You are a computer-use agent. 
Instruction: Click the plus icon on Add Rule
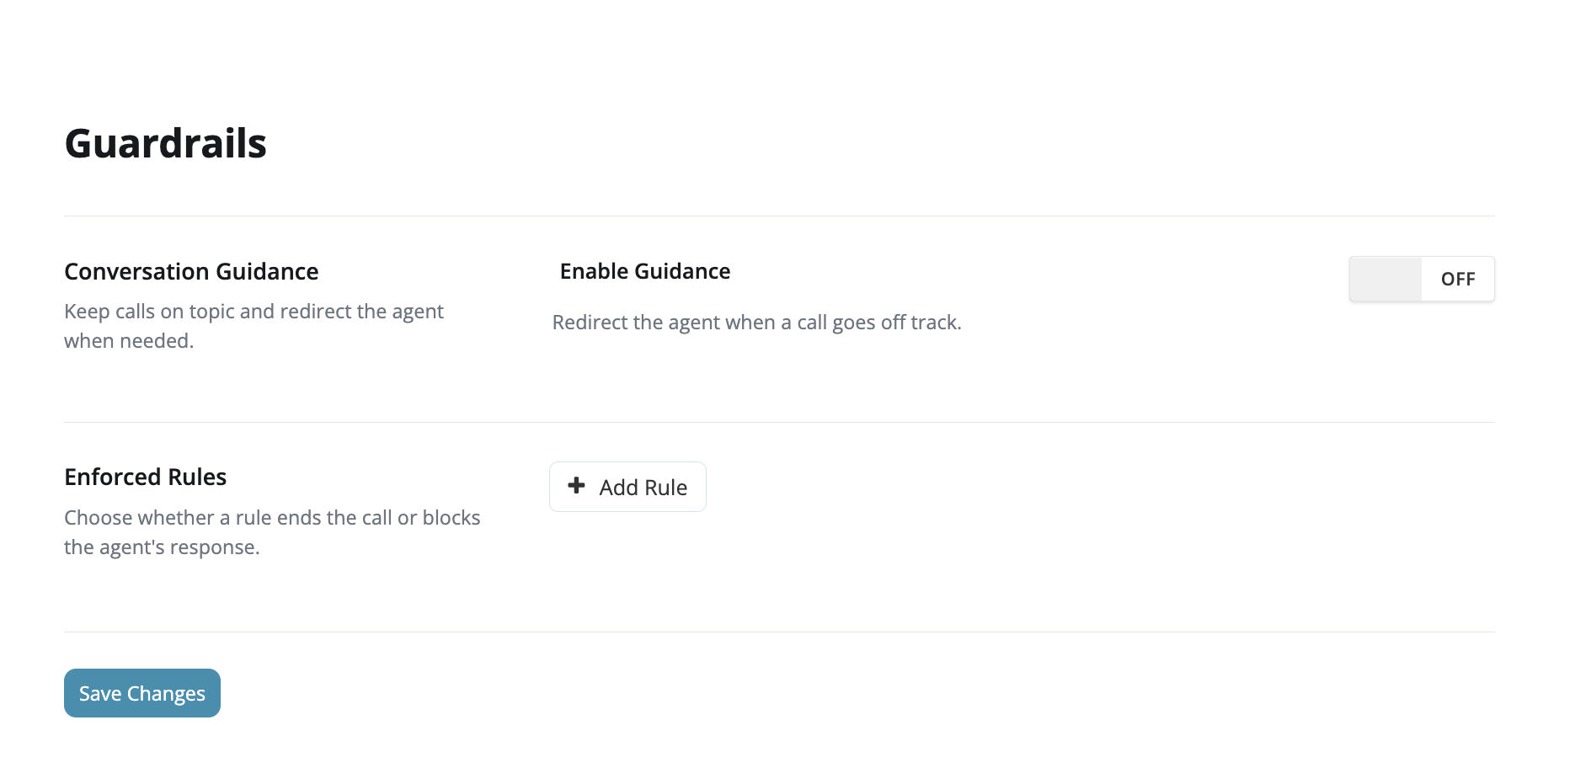pyautogui.click(x=576, y=485)
